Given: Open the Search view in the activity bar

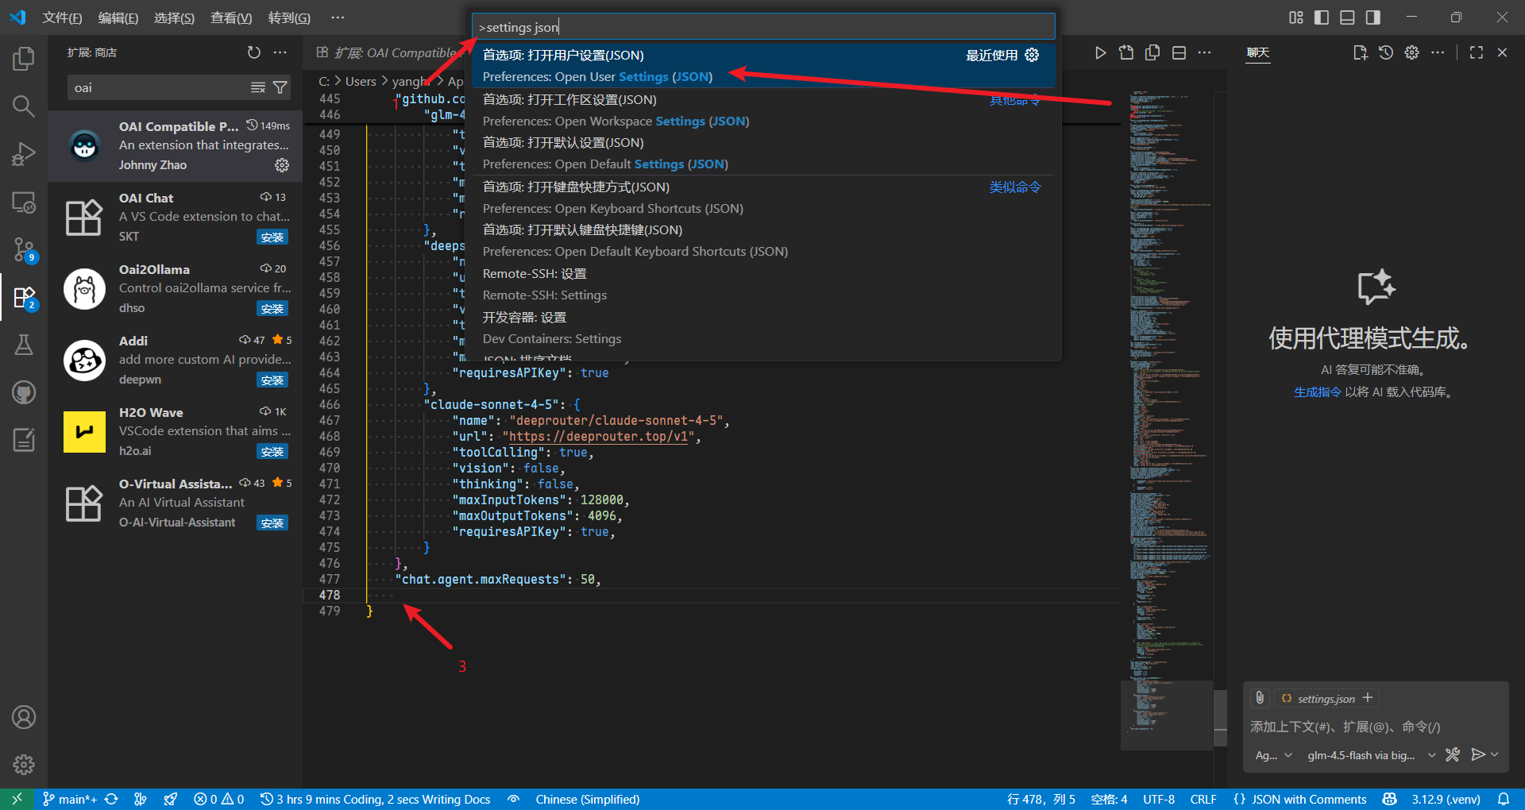Looking at the screenshot, I should pos(24,106).
